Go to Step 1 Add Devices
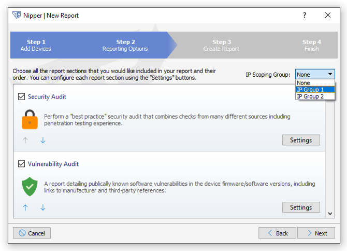The height and width of the screenshot is (251, 347). pyautogui.click(x=36, y=45)
